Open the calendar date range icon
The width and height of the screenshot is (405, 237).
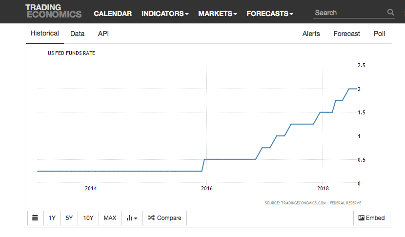pos(35,218)
